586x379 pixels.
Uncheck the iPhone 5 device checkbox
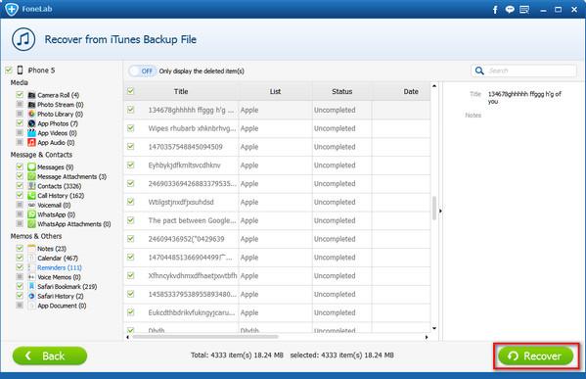pos(9,70)
